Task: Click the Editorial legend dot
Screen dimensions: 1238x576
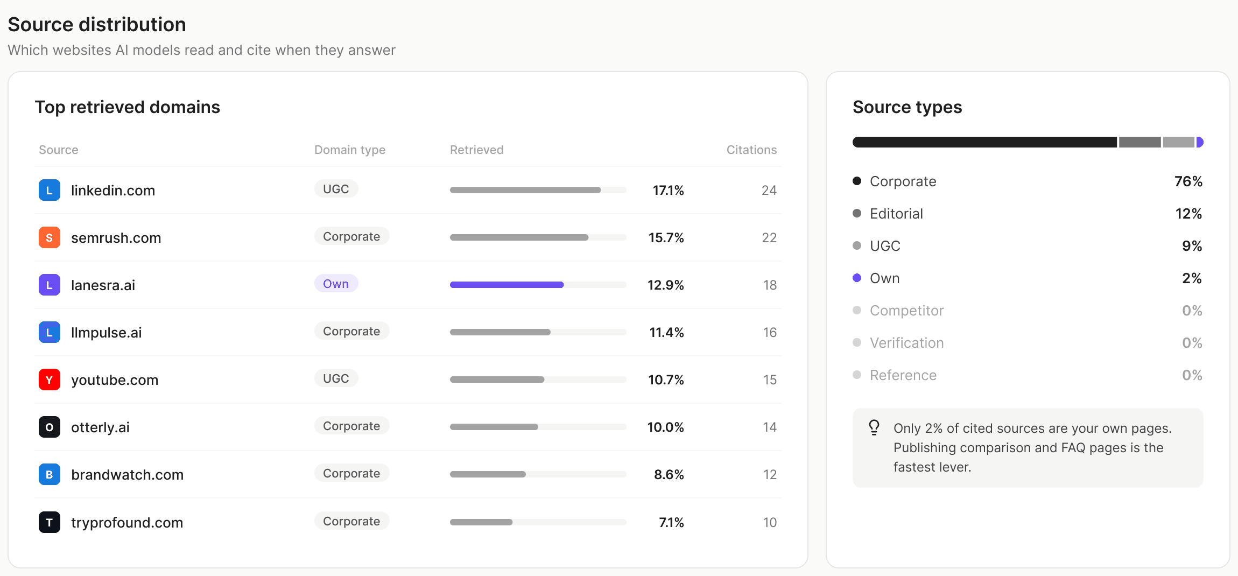Action: click(857, 213)
